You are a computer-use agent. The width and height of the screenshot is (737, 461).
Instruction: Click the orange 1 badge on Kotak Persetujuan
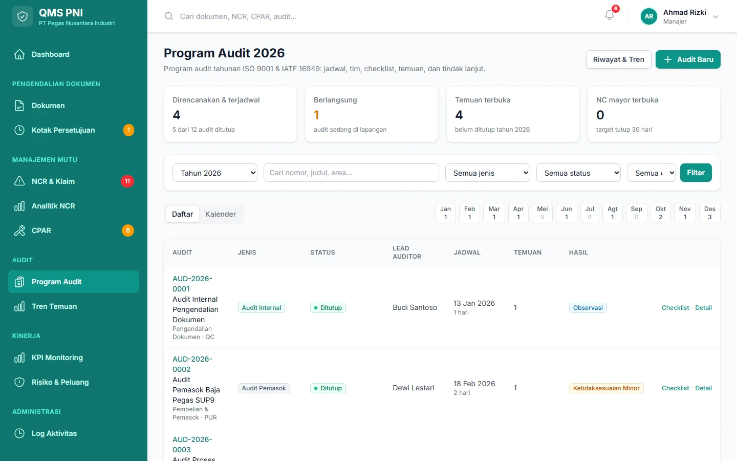point(128,130)
